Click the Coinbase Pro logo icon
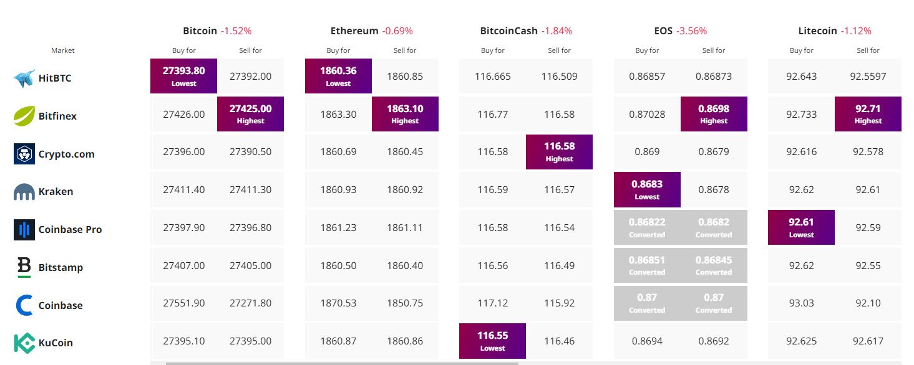The image size is (914, 365). (24, 229)
